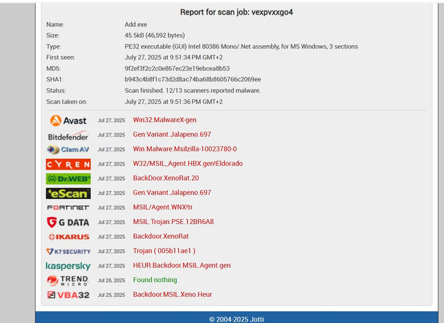Click the VBA32 date Jul 25, 2025
The height and width of the screenshot is (323, 444).
111,295
